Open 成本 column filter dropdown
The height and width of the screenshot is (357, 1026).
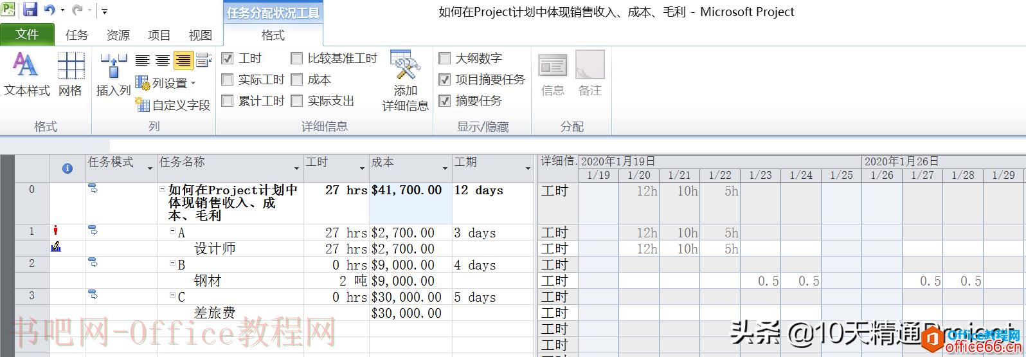click(x=445, y=169)
